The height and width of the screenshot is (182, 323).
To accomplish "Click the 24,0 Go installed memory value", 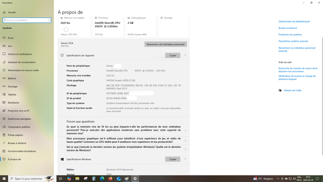I will (110, 75).
